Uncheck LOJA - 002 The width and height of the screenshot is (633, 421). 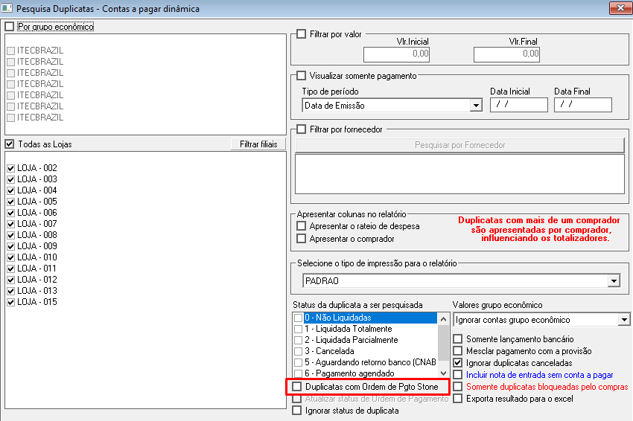[x=11, y=168]
